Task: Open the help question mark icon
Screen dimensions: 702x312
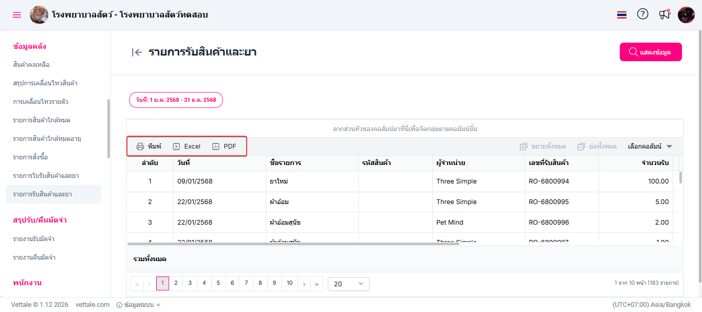Action: [643, 14]
